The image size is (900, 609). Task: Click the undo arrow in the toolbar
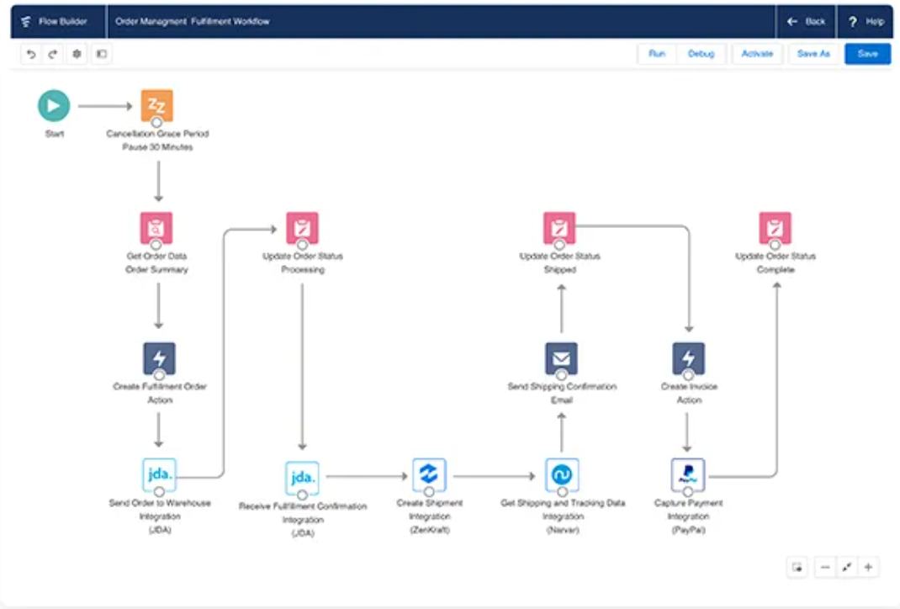click(31, 54)
